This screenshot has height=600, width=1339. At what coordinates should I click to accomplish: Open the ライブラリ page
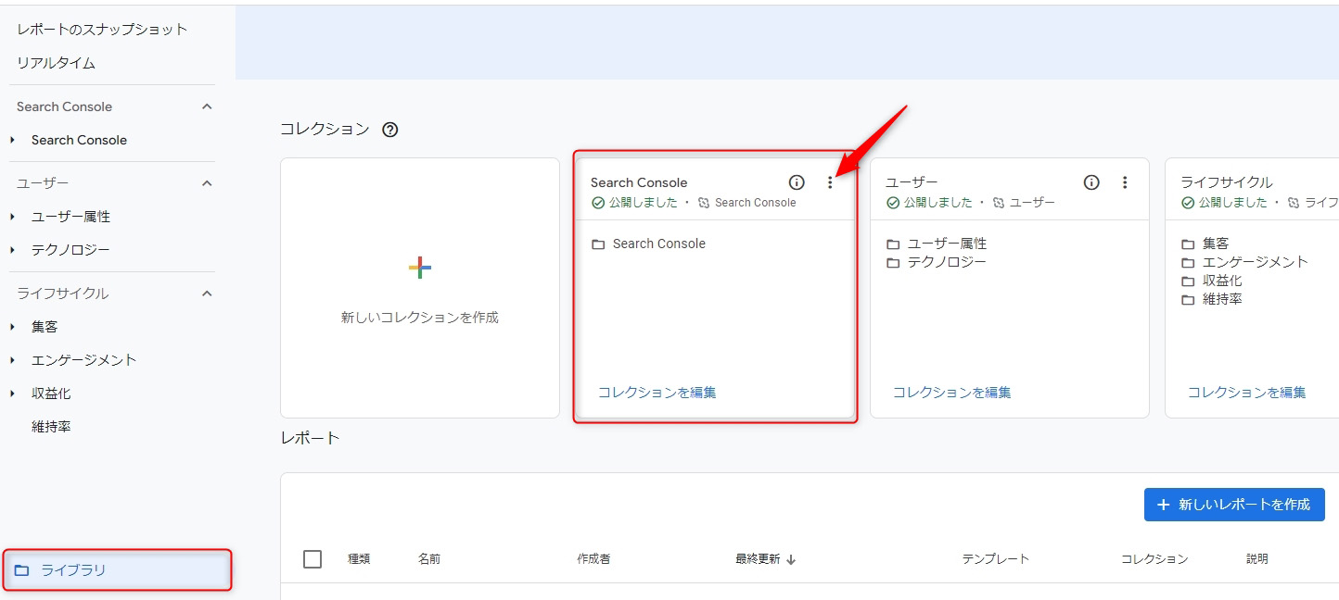click(117, 570)
